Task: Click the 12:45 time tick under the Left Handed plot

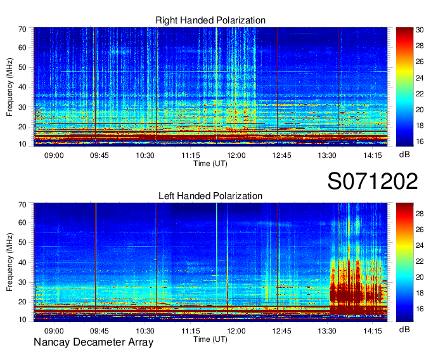Action: click(x=281, y=331)
